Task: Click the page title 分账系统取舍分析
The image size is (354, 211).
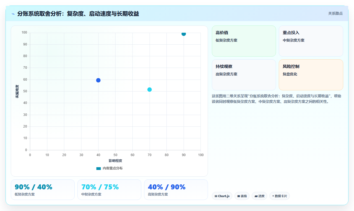Action: point(78,14)
